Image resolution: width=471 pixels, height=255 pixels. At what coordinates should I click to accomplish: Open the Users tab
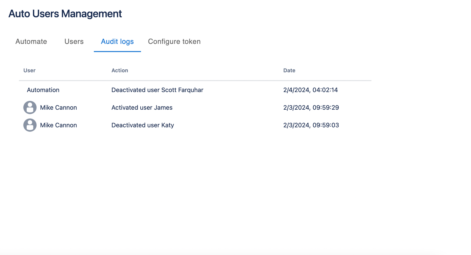(74, 42)
